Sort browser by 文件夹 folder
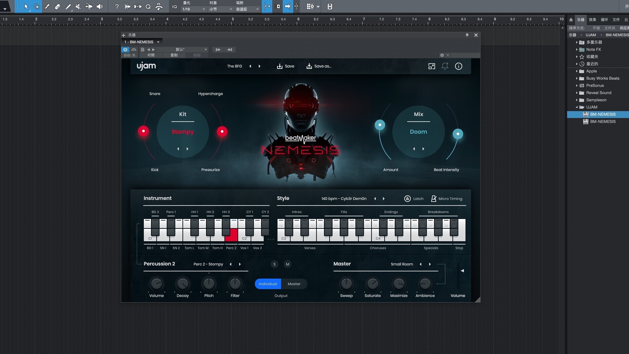This screenshot has height=354, width=629. (609, 28)
